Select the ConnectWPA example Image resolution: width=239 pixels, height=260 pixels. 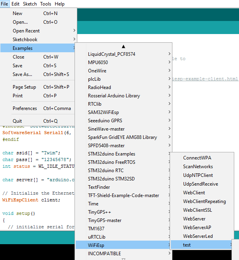(x=197, y=158)
